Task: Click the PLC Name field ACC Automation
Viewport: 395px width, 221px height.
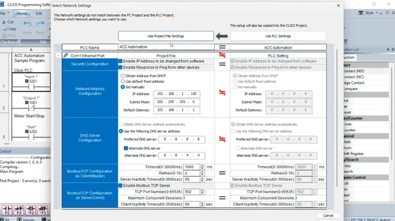Action: pos(166,47)
